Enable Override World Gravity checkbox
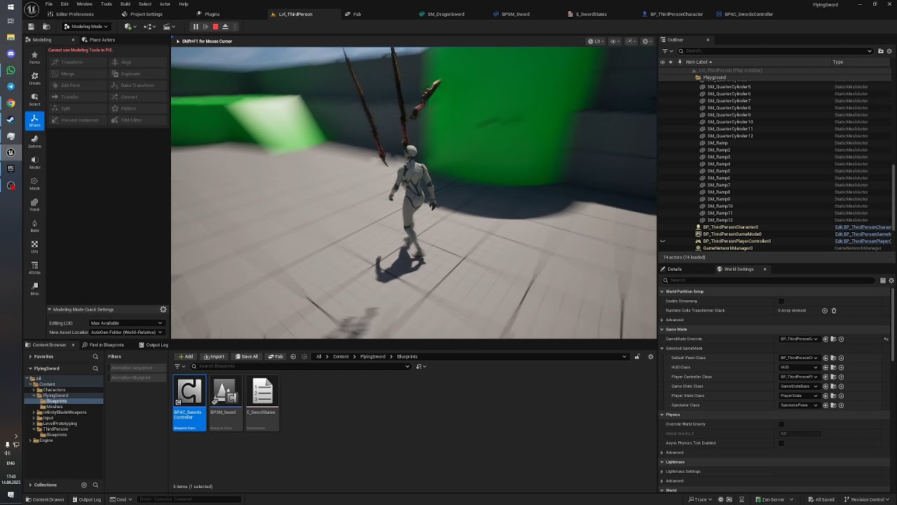The width and height of the screenshot is (897, 505). (x=781, y=424)
